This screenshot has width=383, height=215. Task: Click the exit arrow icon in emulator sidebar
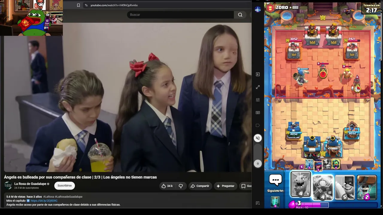(258, 74)
